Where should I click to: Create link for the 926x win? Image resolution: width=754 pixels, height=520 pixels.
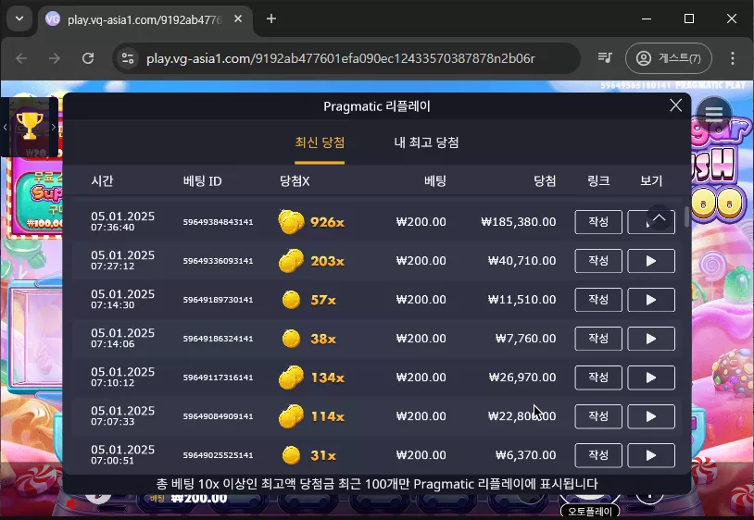[x=598, y=222]
